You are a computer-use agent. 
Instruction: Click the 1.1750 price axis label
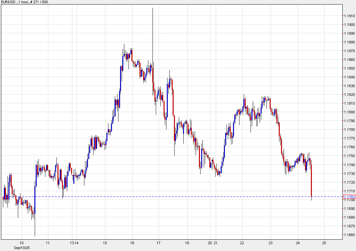click(x=350, y=156)
